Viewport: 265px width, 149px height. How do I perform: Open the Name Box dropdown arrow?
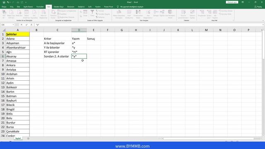(13, 25)
